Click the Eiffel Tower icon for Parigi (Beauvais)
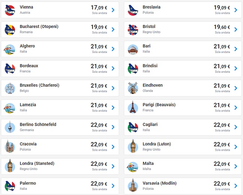This screenshot has width=243, height=195. click(133, 107)
